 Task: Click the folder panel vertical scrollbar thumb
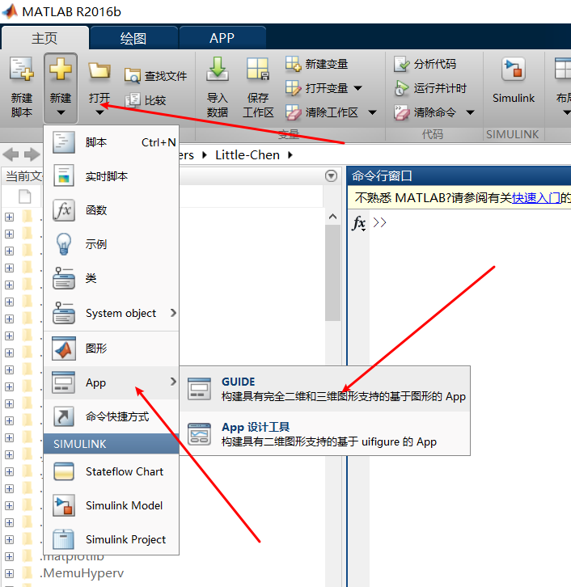(333, 272)
